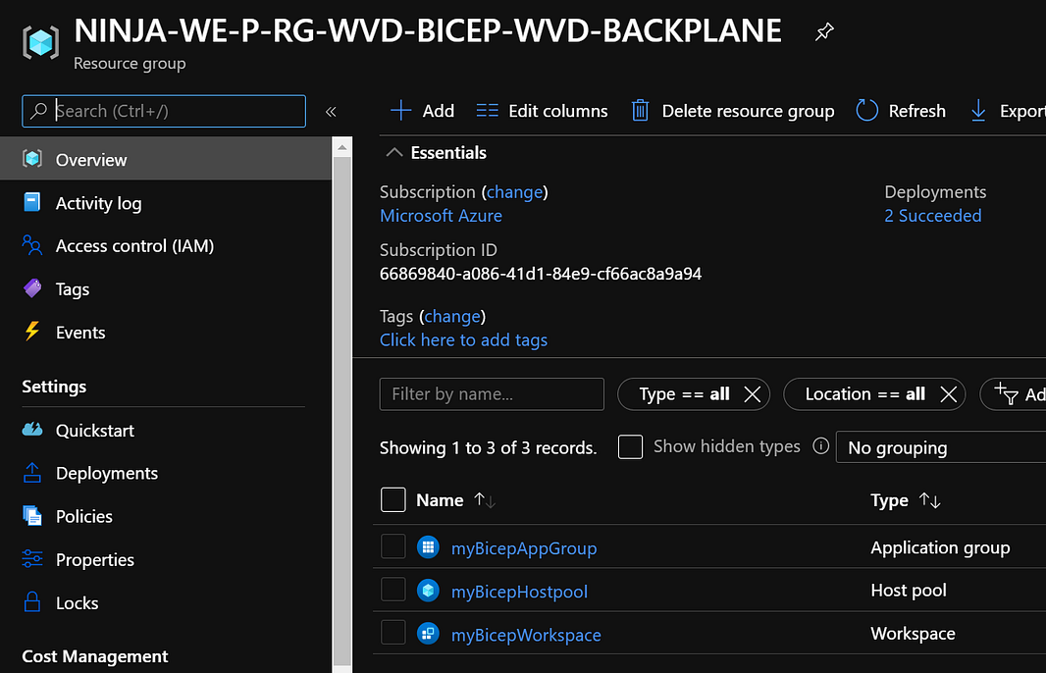
Task: Open the myBicepWorkspace resource
Action: click(x=526, y=635)
